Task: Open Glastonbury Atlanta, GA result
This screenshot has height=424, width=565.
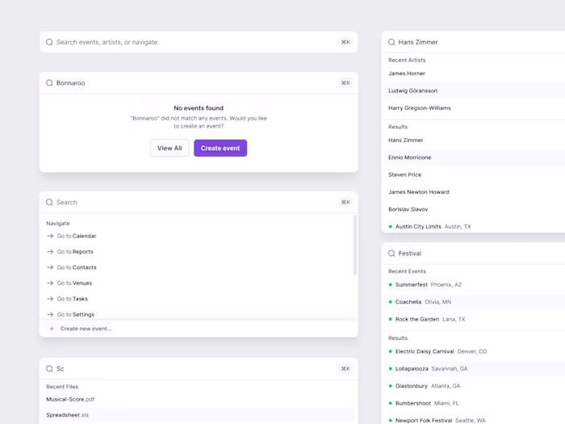Action: pyautogui.click(x=475, y=386)
